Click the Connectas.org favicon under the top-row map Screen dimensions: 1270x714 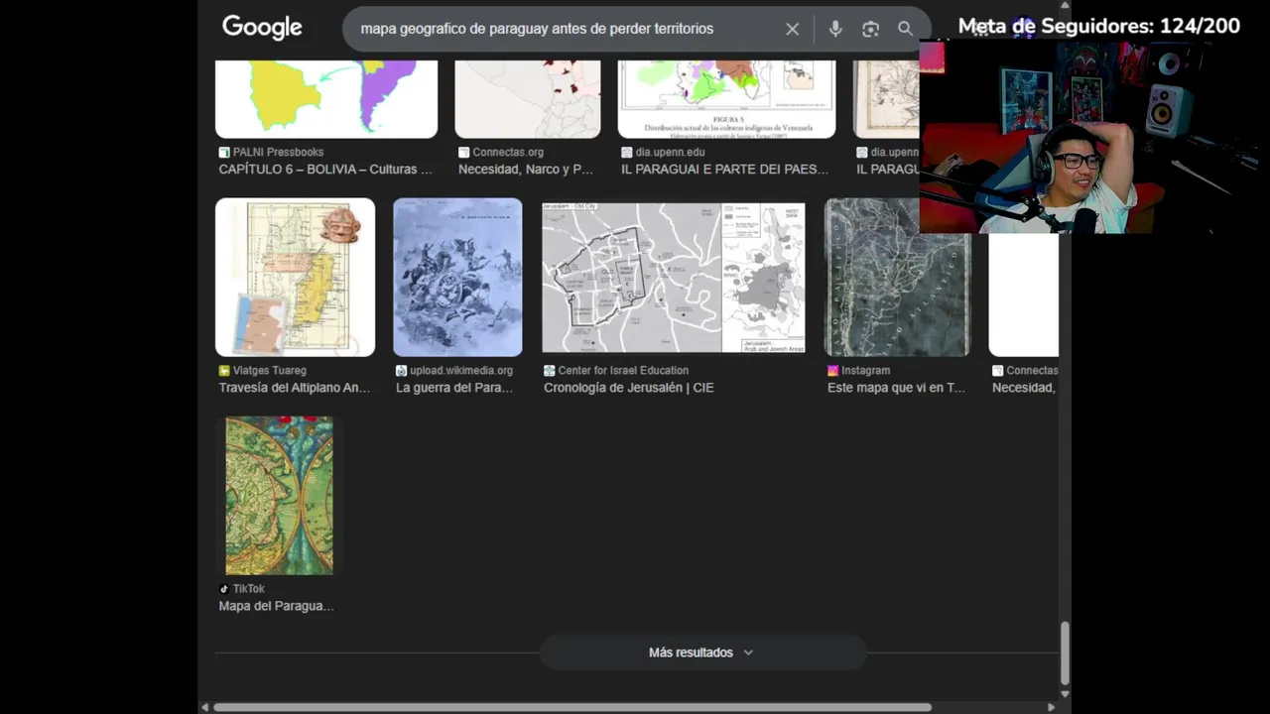click(x=464, y=153)
